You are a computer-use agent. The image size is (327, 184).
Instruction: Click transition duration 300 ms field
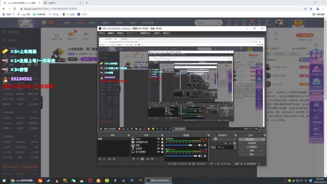(x=225, y=147)
